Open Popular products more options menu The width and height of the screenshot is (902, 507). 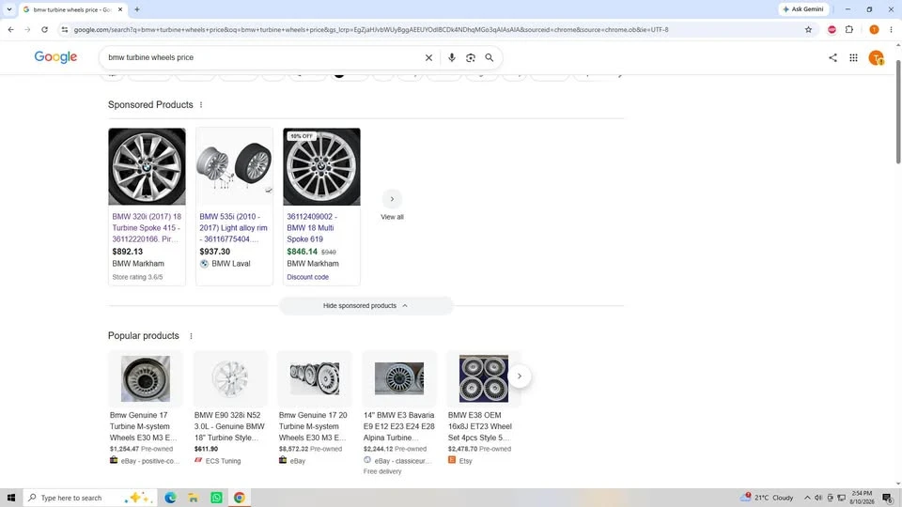(x=191, y=336)
